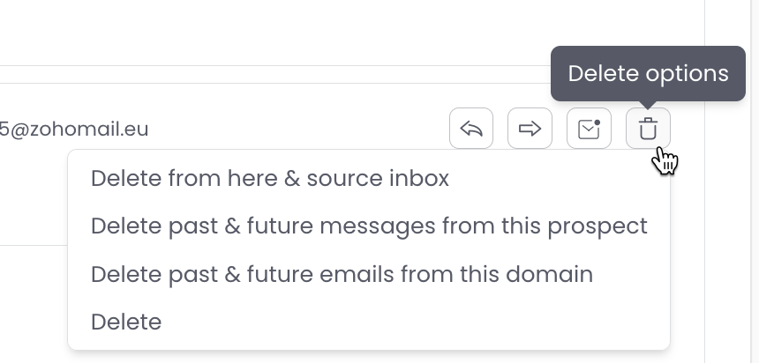Delete only this message via last option
Viewport: 759px width, 363px height.
tap(126, 322)
